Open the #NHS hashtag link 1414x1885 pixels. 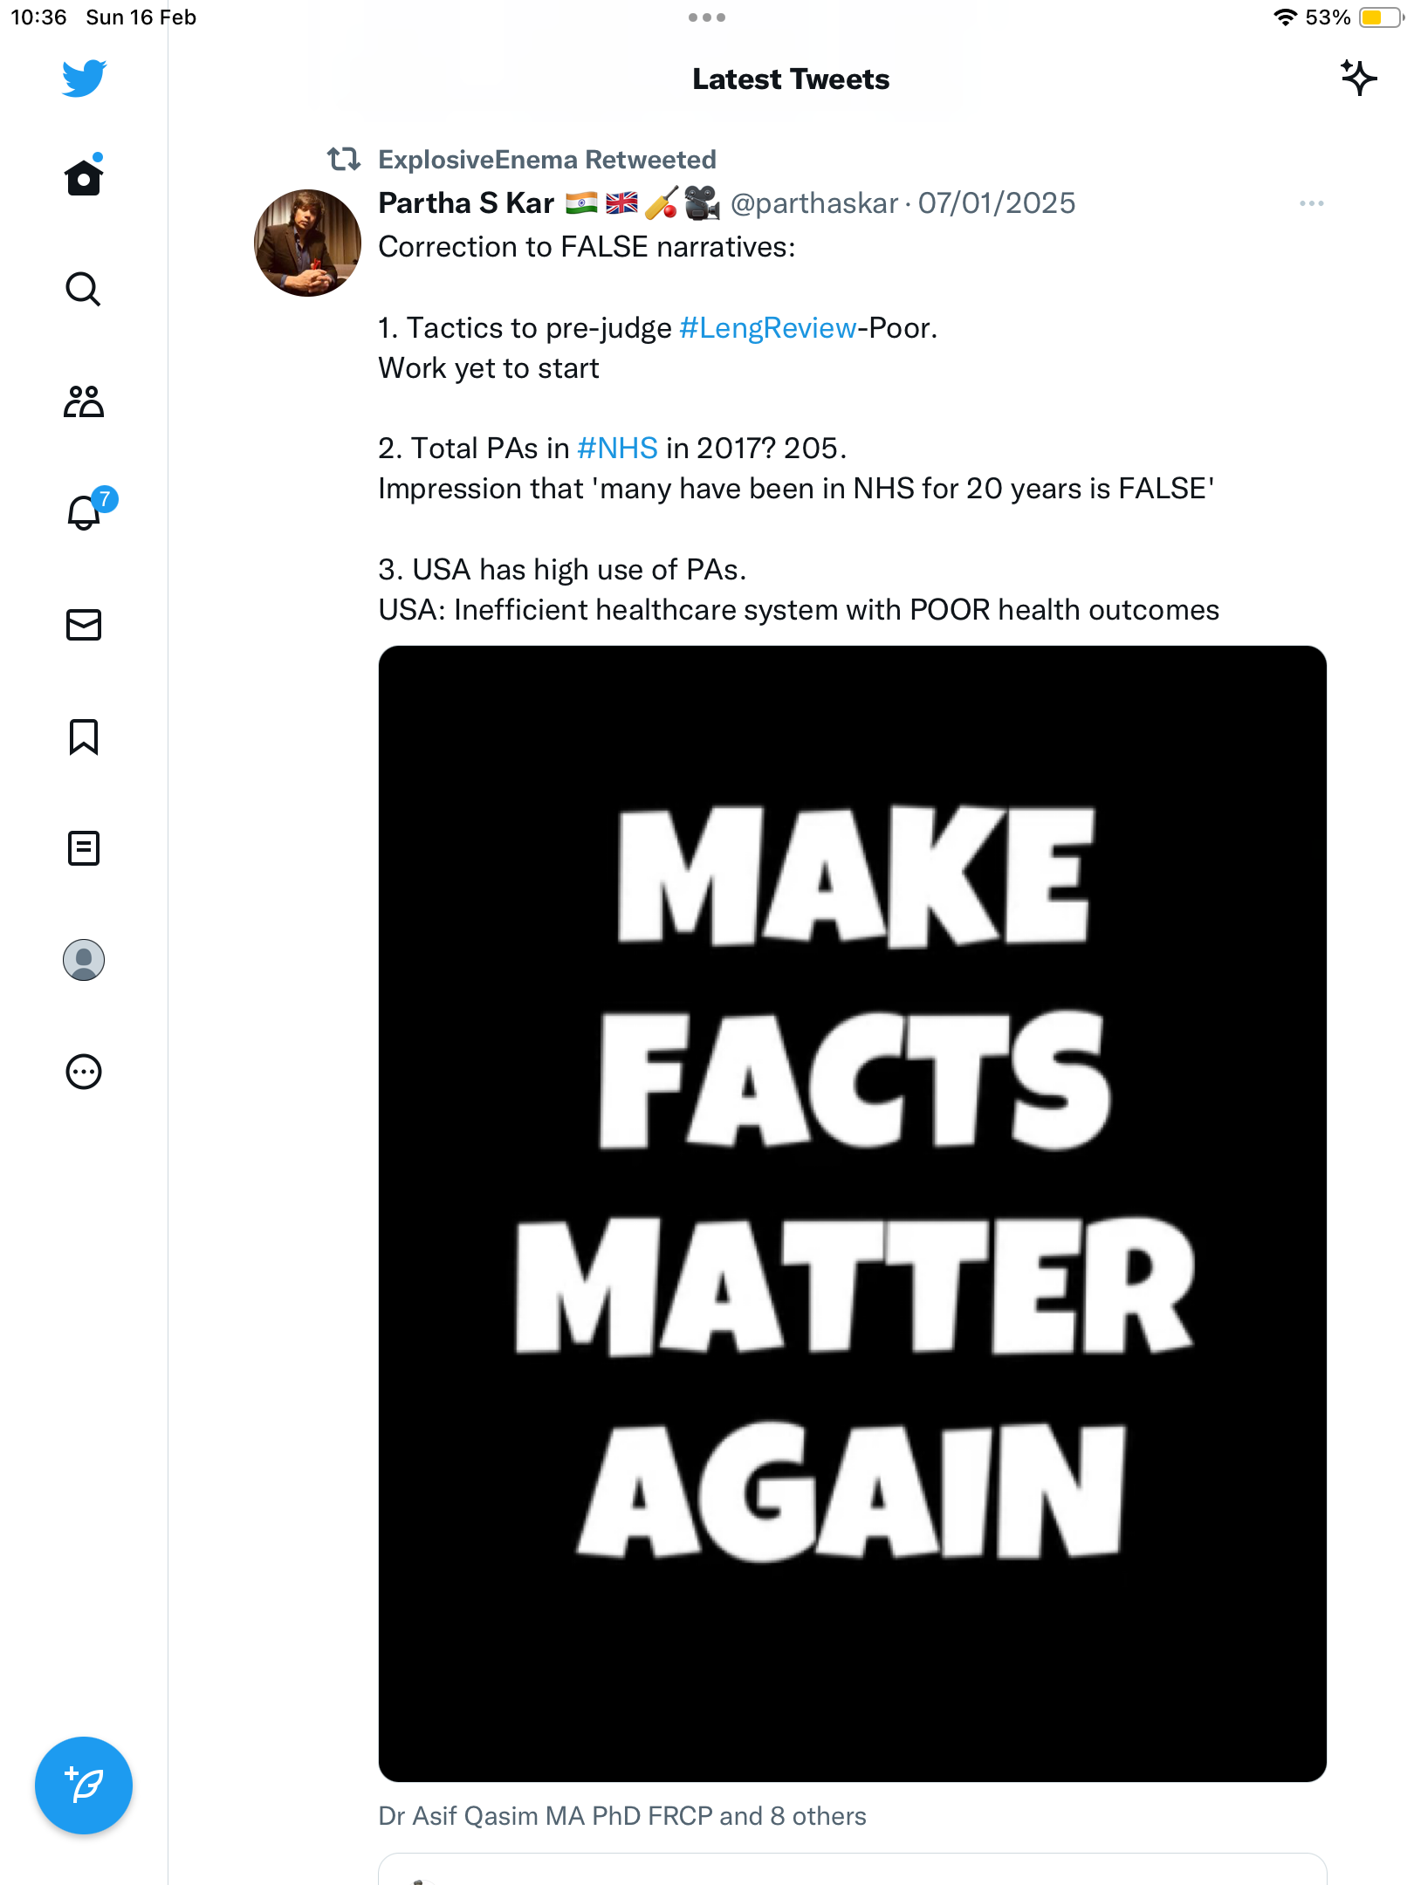click(x=617, y=449)
